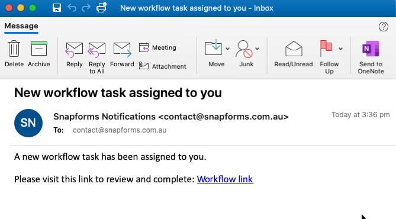Create a Meeting from this message
This screenshot has width=396, height=219.
point(157,47)
